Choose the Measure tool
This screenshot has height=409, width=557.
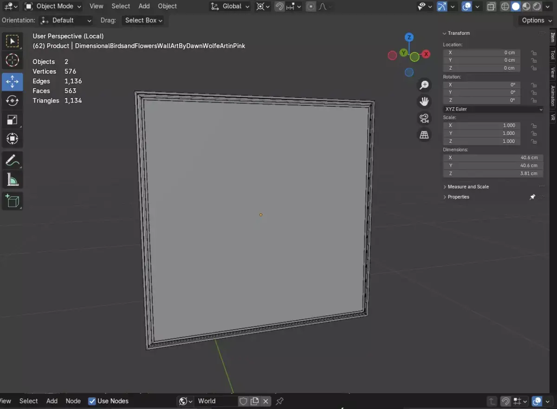pos(13,179)
